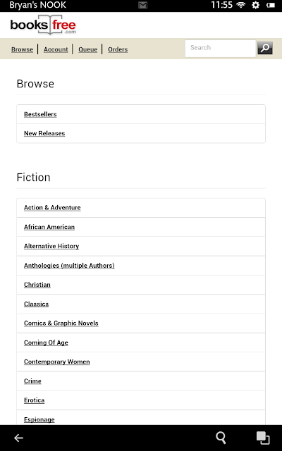
Task: Open the Browse menu item
Action: point(22,49)
